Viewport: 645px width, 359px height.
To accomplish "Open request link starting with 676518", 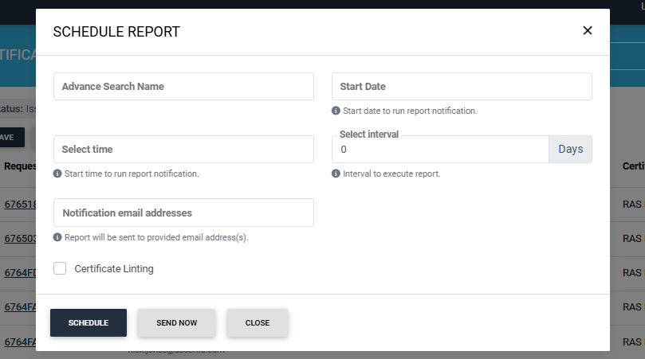I will tap(18, 204).
